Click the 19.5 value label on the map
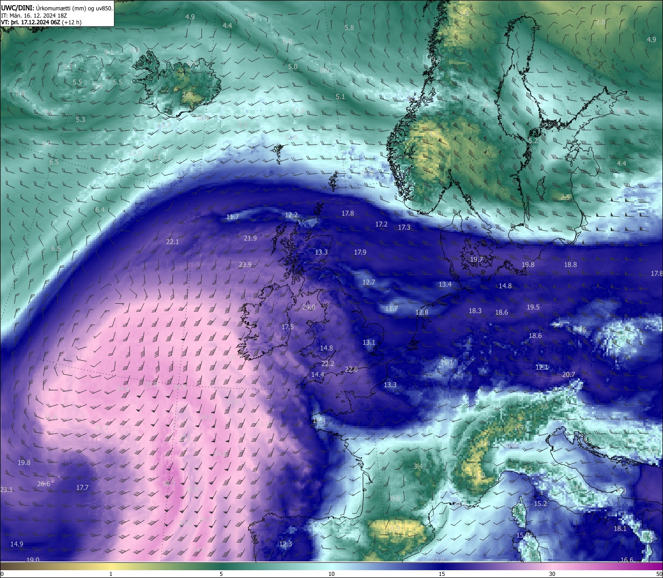The image size is (663, 578). pos(533,307)
